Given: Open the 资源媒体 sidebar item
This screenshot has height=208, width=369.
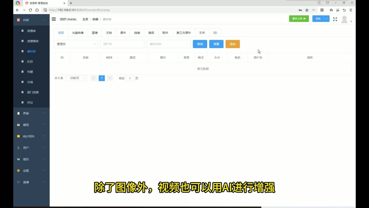Looking at the screenshot, I should (31, 41).
